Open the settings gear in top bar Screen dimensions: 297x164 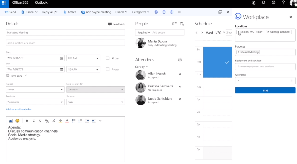click(x=273, y=3)
